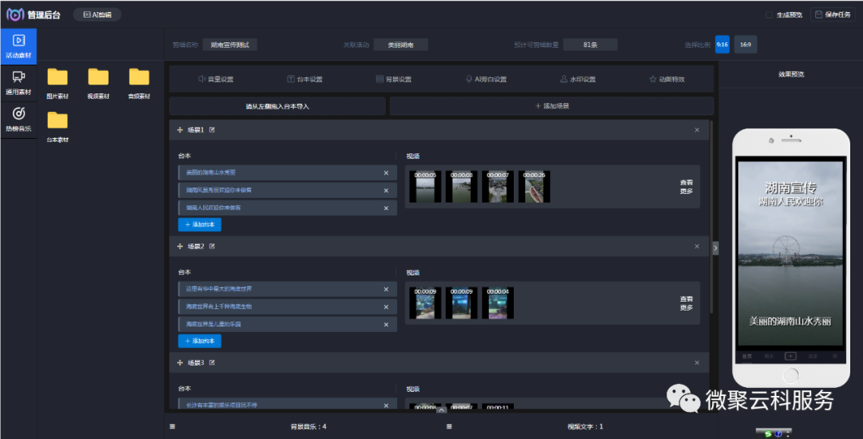Viewport: 863px width, 439px height.
Task: Open the 活动素材 sidebar tab
Action: click(18, 47)
